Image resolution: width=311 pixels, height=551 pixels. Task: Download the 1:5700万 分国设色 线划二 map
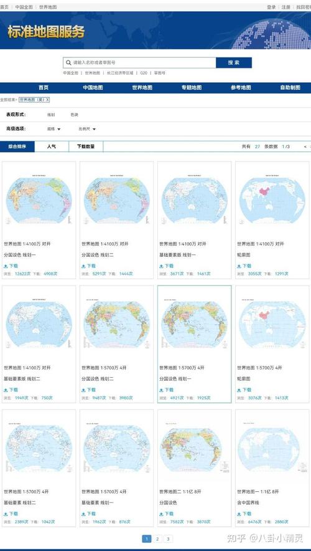(x=88, y=390)
